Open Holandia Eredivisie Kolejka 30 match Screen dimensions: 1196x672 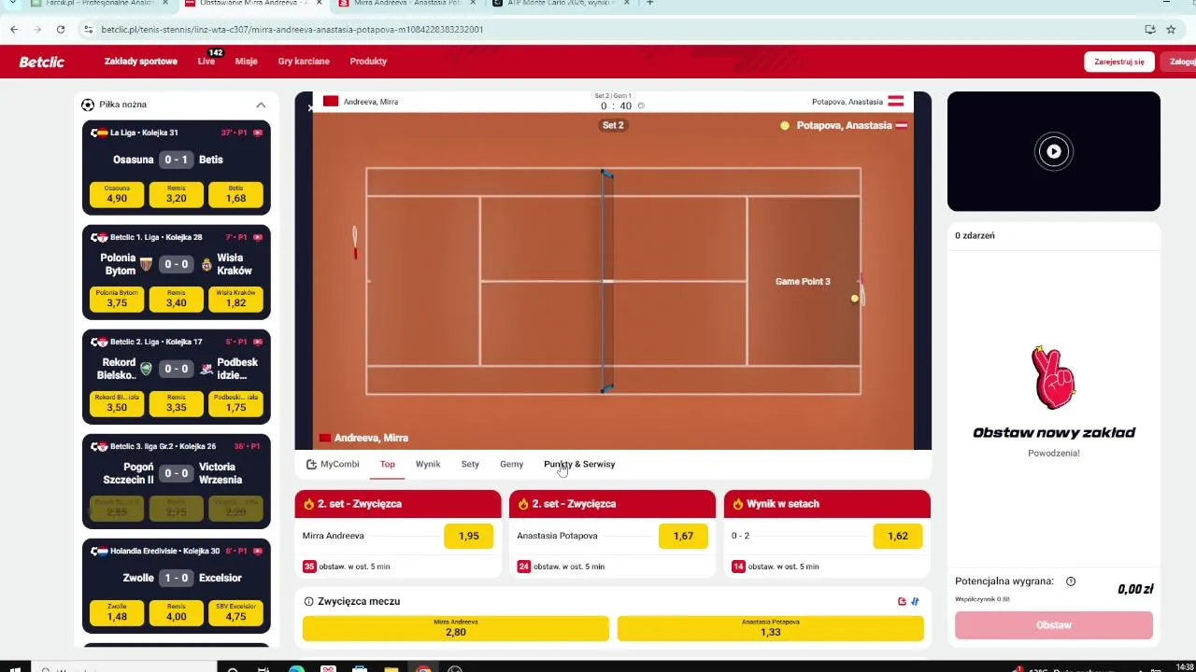(164, 551)
